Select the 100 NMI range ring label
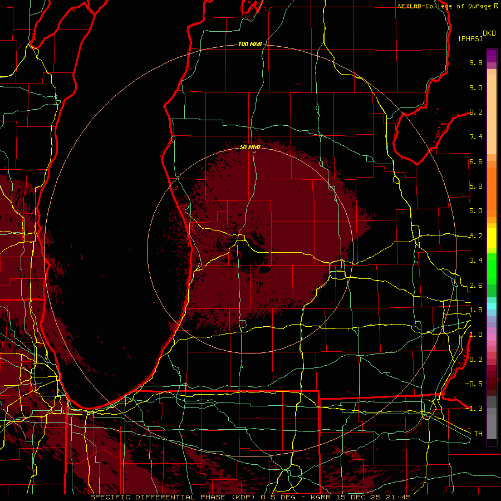 coord(250,44)
